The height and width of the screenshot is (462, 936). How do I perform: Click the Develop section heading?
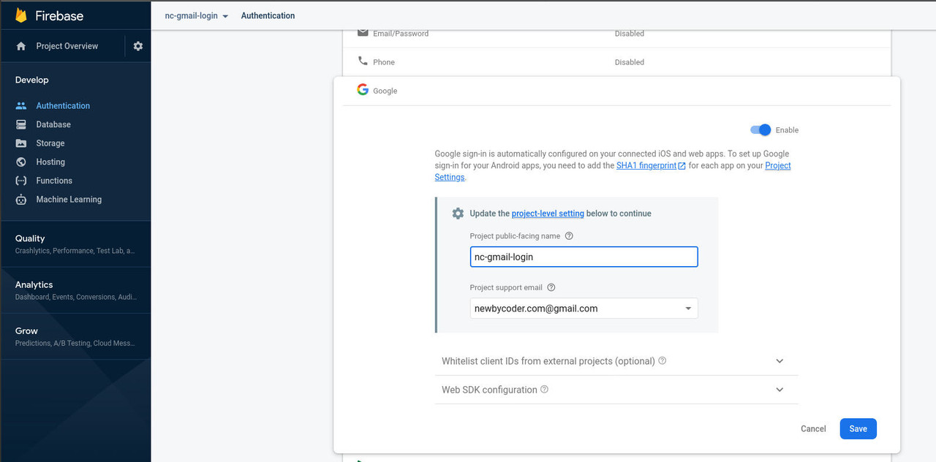click(x=32, y=80)
